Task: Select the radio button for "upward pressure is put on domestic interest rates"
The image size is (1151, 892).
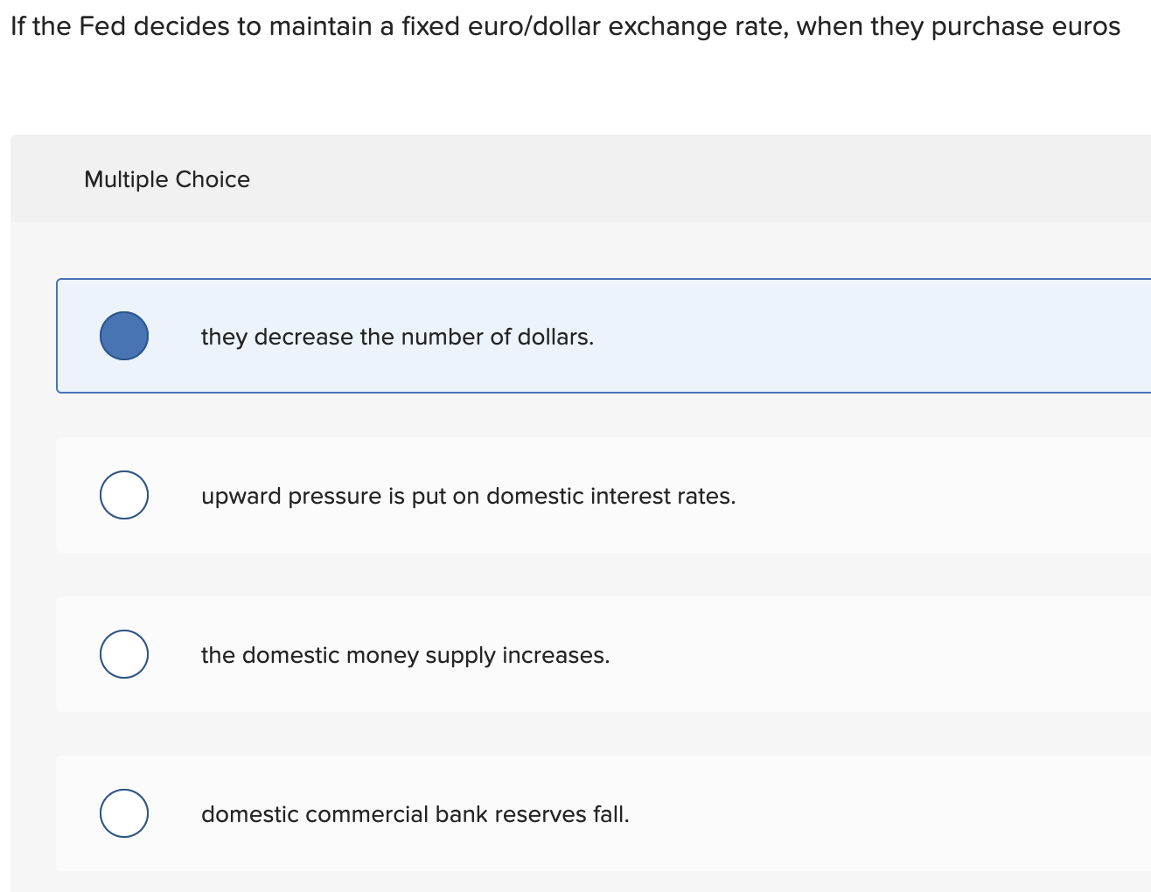Action: [x=123, y=495]
